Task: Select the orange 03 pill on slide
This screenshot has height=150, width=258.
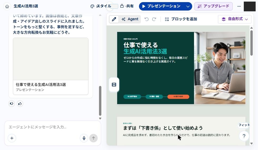Action: [x=178, y=96]
